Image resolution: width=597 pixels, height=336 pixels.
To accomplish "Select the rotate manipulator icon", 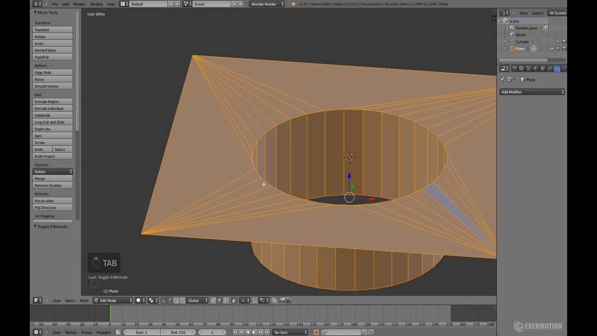I will [176, 301].
